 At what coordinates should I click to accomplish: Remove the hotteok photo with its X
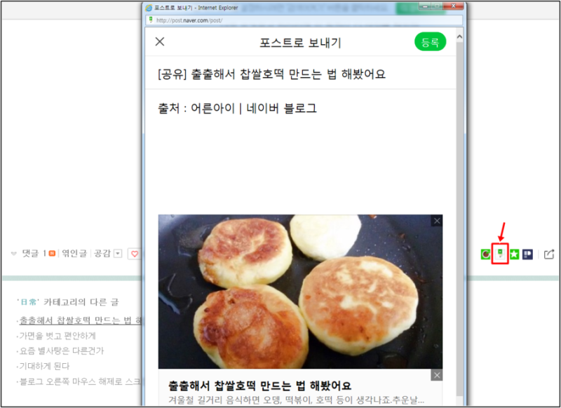(437, 221)
